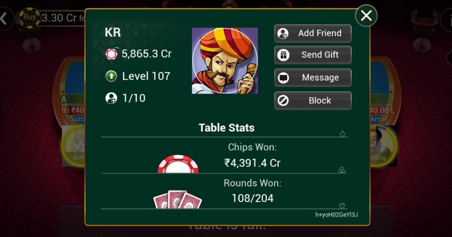Screen dimensions: 452x237
Task: Tap the red chip balance icon
Action: click(111, 54)
